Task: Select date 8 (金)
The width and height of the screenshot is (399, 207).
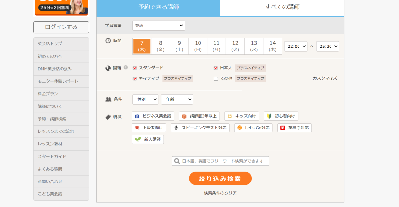Action: [x=161, y=46]
